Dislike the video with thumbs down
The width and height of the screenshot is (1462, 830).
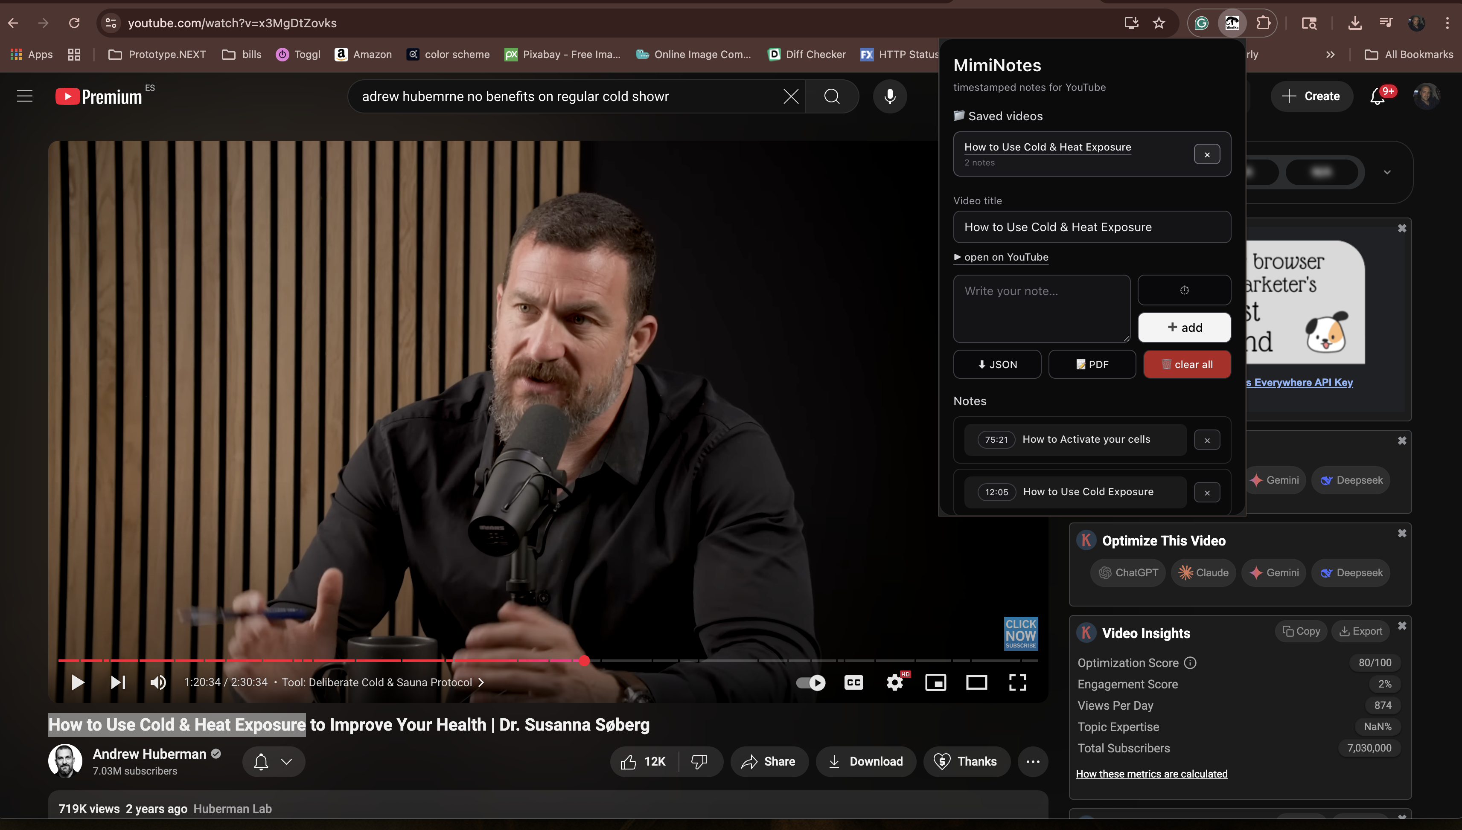click(x=700, y=762)
